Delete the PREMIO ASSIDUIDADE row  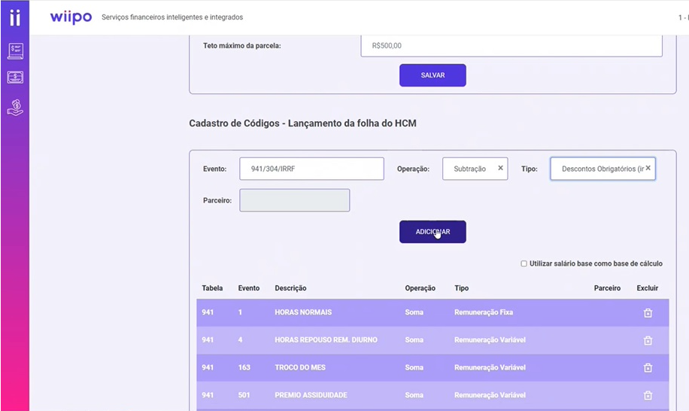(648, 395)
